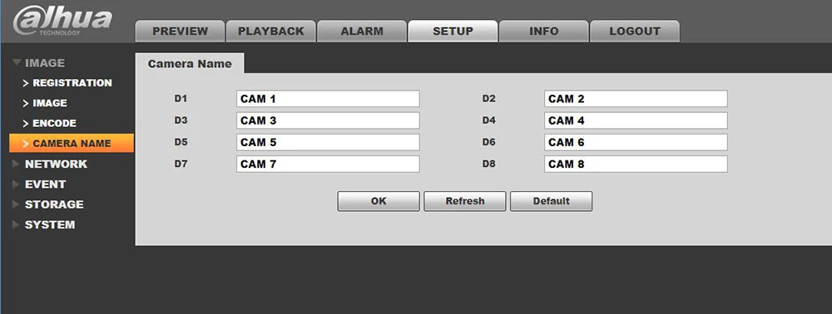Select the CAMERA NAME sidebar item
Image resolution: width=832 pixels, height=314 pixels.
[x=72, y=144]
